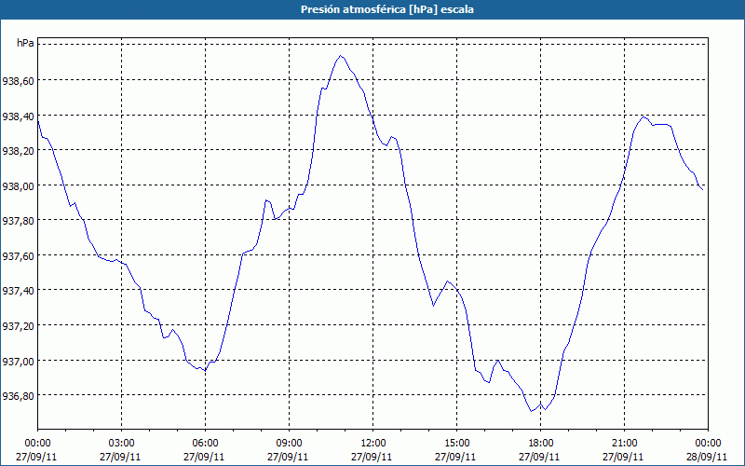The image size is (745, 466).
Task: Click the pressure curve minimum near 18:00
Action: [531, 410]
